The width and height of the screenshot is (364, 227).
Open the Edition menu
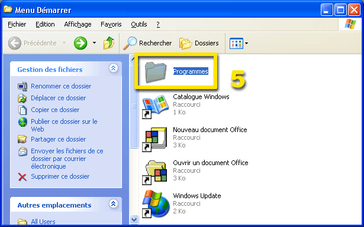[x=45, y=24]
